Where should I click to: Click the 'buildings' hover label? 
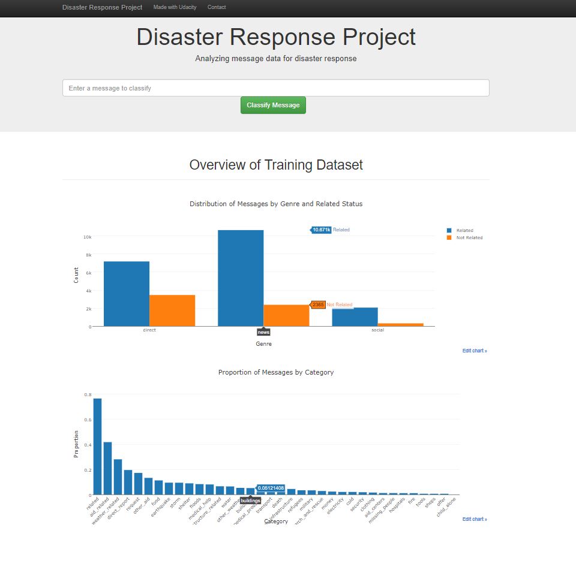[251, 500]
